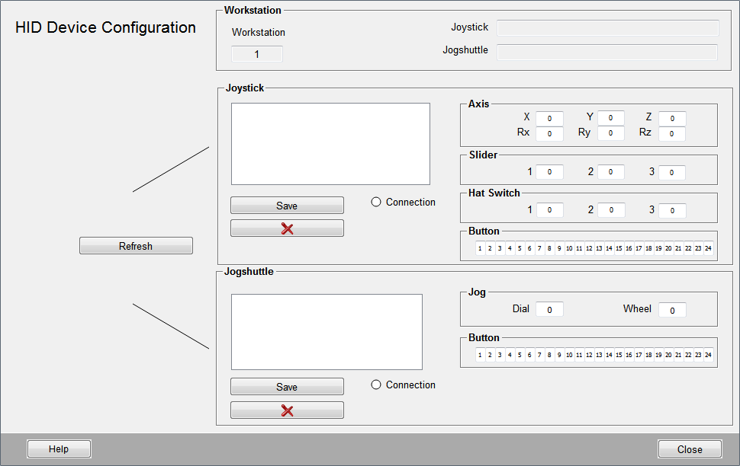Close the HID Device Configuration dialog
740x466 pixels.
click(690, 449)
